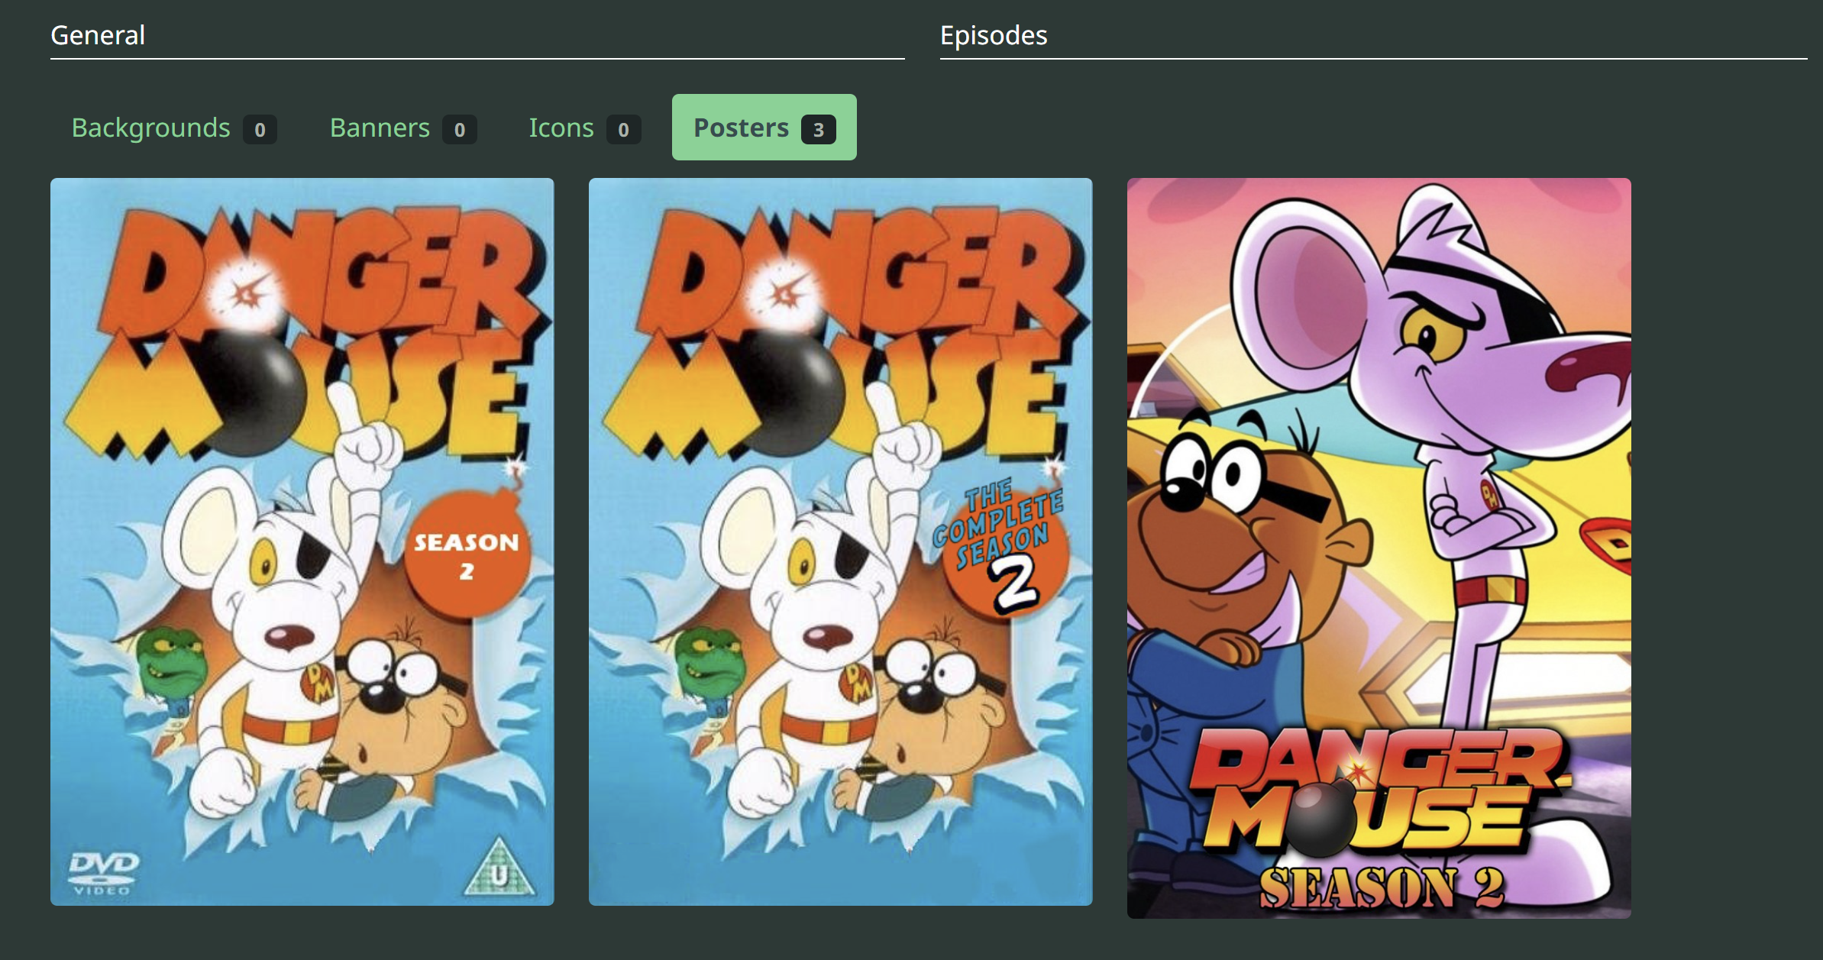The height and width of the screenshot is (960, 1823).
Task: Select the Icons tab
Action: pos(561,128)
